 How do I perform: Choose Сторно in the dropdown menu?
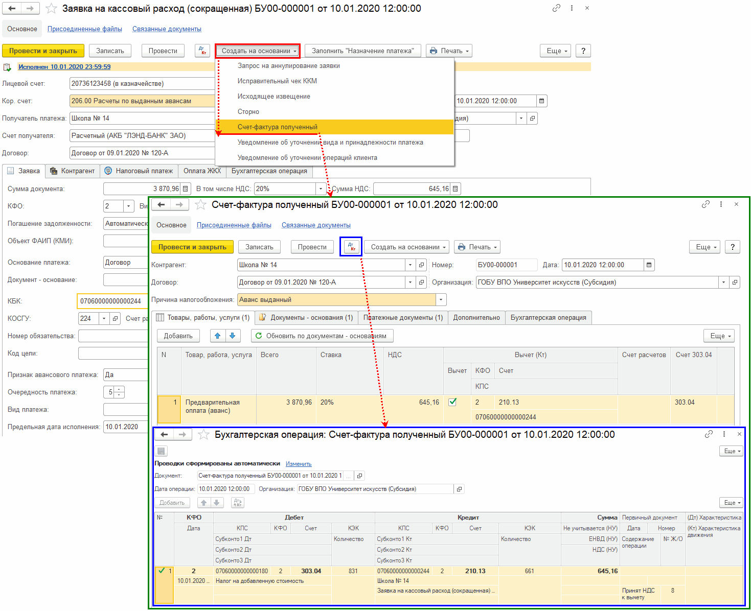tap(335, 111)
